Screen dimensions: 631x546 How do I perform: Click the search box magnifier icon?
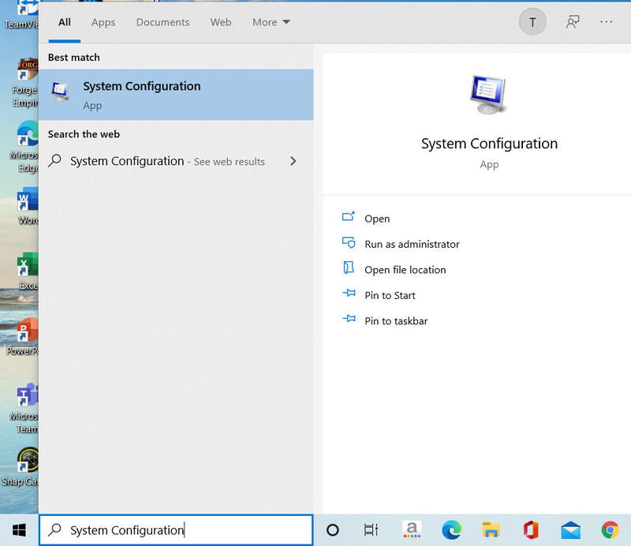tap(54, 530)
